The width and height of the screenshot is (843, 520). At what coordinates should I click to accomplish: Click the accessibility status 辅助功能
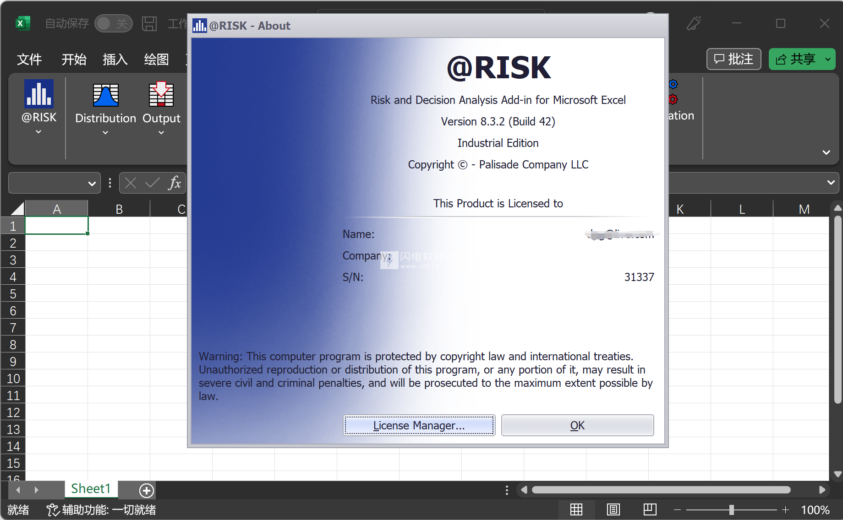coord(101,509)
